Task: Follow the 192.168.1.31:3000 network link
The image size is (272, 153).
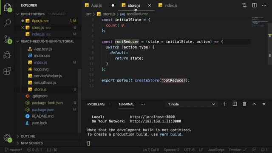Action: pyautogui.click(x=156, y=121)
